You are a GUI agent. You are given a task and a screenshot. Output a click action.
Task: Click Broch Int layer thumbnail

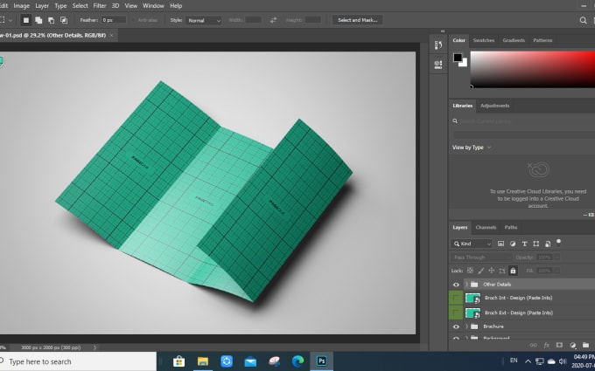point(472,299)
